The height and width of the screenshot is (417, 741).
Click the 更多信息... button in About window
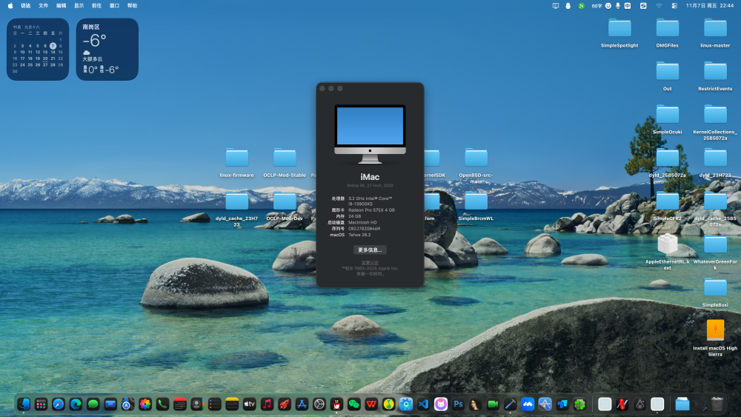(x=370, y=250)
